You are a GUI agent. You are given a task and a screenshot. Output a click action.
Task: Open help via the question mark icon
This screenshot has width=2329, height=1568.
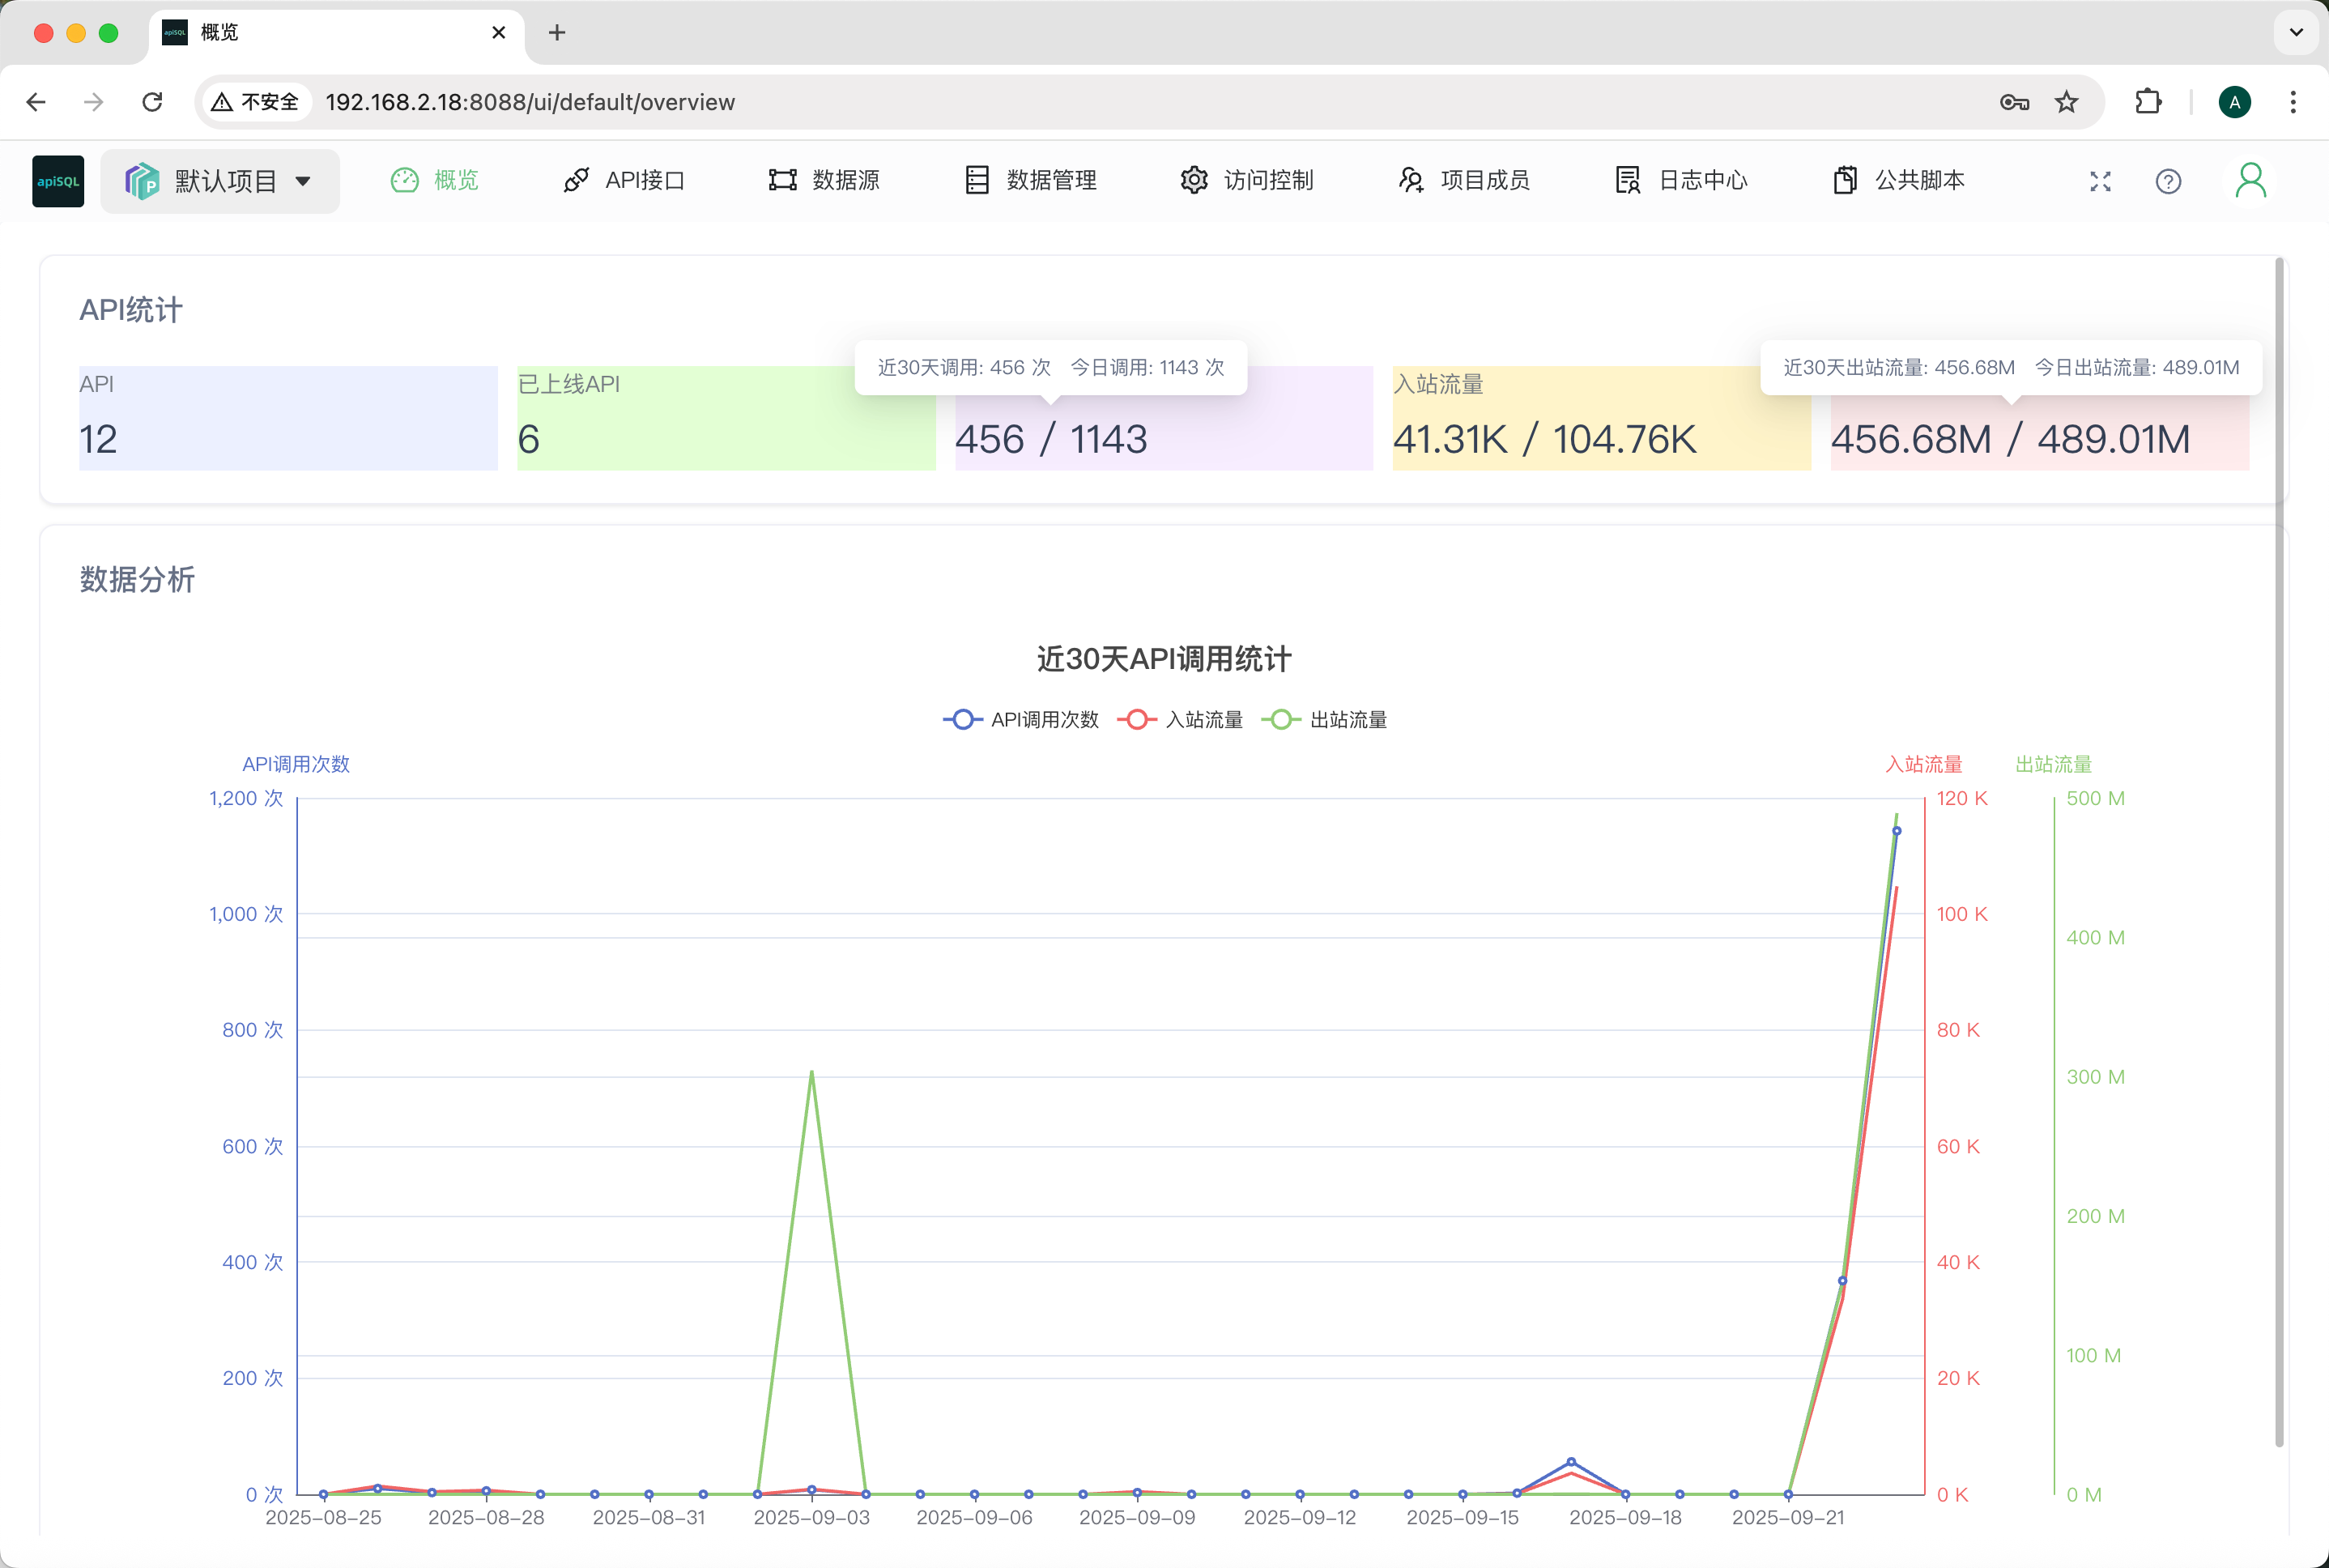tap(2168, 181)
